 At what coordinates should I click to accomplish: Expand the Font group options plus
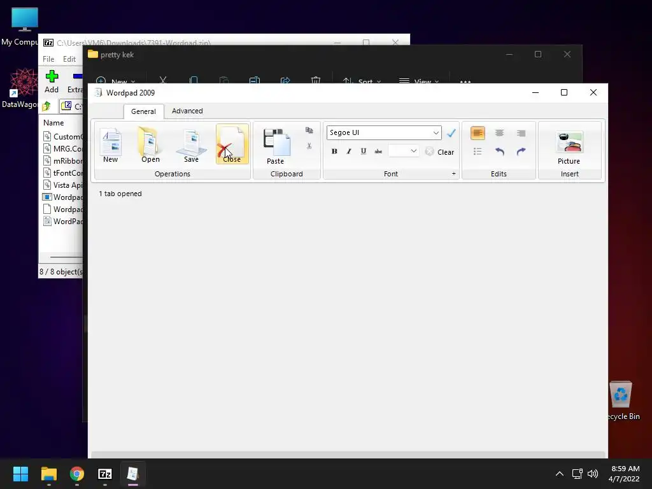tap(453, 173)
